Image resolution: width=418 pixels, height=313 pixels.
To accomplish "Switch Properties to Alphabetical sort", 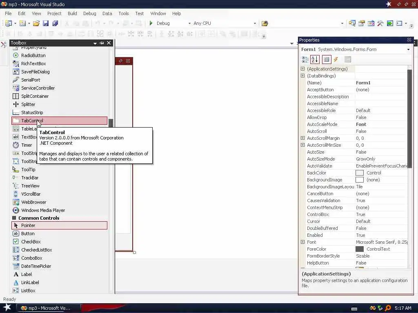I will [x=315, y=60].
